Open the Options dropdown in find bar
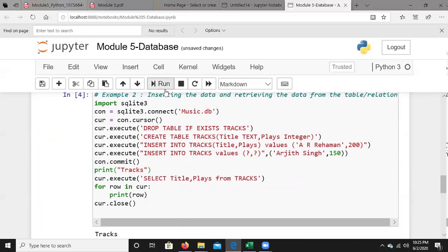The height and width of the screenshot is (252, 448). [215, 30]
